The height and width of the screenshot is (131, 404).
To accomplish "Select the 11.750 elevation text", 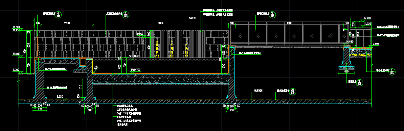I will tap(367, 24).
